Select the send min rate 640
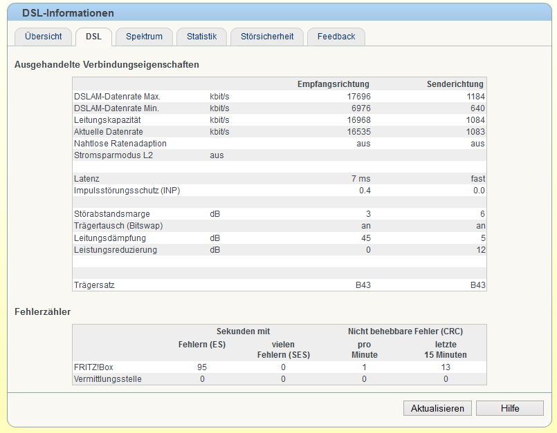 coord(478,108)
